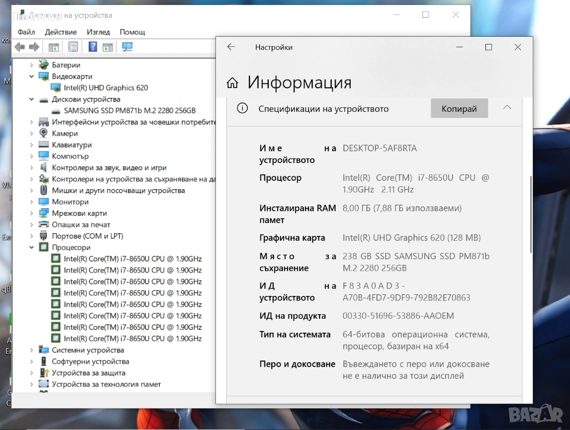Collapse the Процесори tree node
Screen dimensions: 570x430
[x=32, y=248]
